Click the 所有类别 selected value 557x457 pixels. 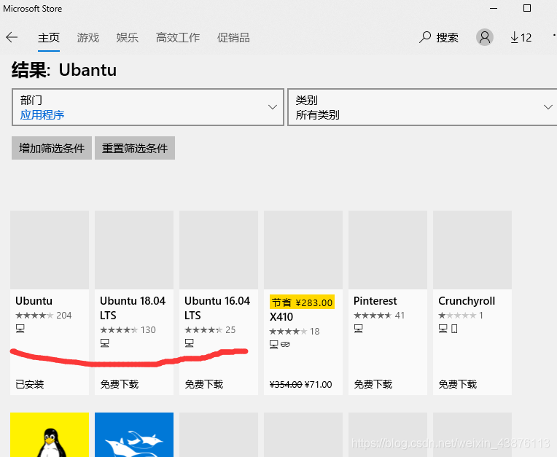click(x=317, y=114)
